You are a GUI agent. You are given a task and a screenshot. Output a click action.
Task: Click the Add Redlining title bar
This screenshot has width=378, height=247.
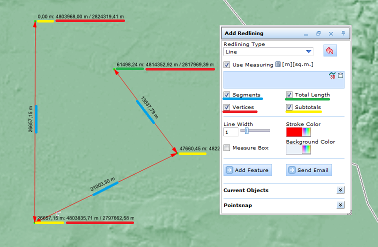click(x=285, y=33)
